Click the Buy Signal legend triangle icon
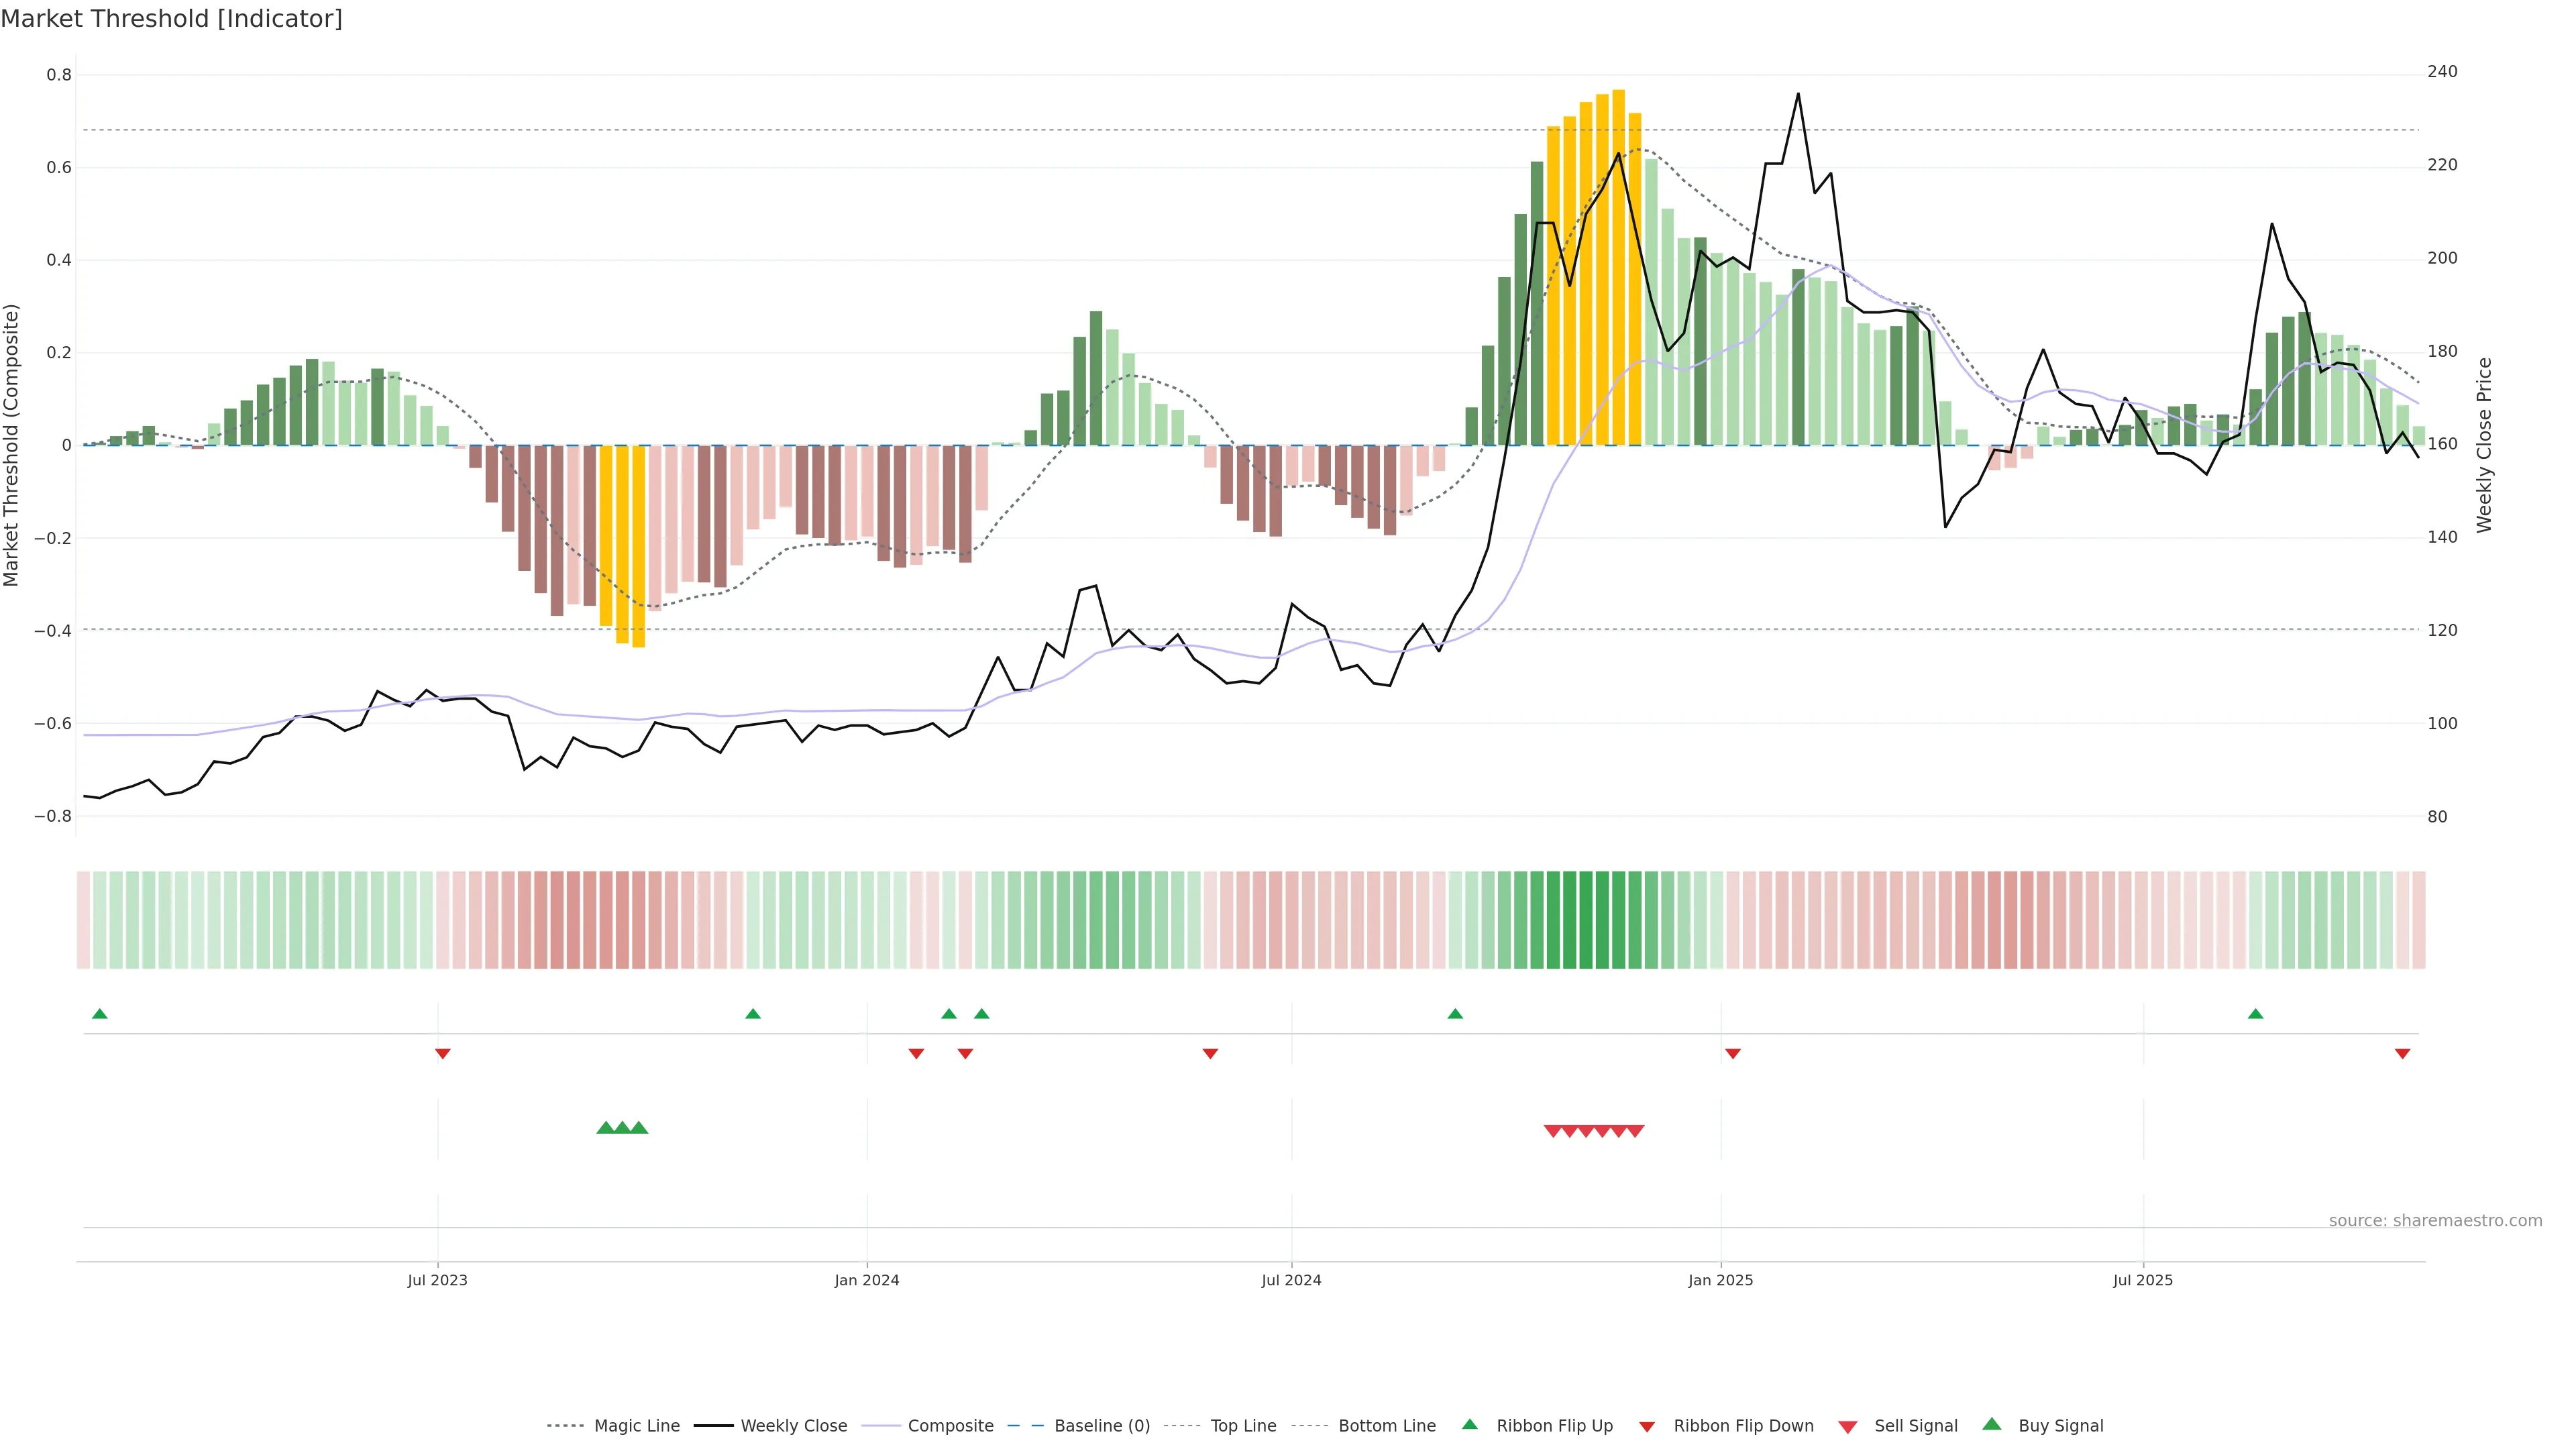This screenshot has height=1449, width=2576. pos(1992,1424)
